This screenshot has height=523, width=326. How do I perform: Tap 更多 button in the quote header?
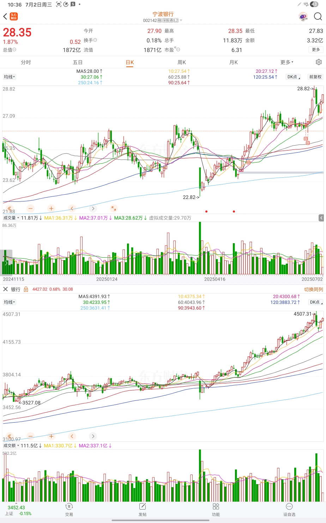pos(316,49)
